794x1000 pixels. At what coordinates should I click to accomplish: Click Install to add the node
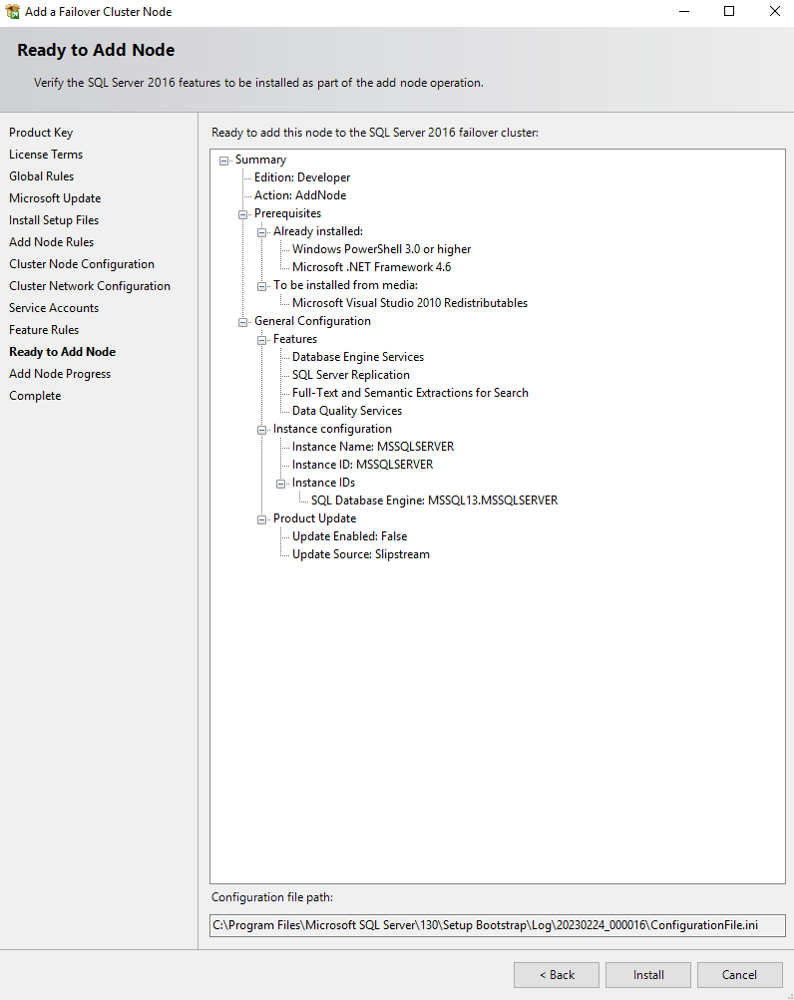point(648,974)
